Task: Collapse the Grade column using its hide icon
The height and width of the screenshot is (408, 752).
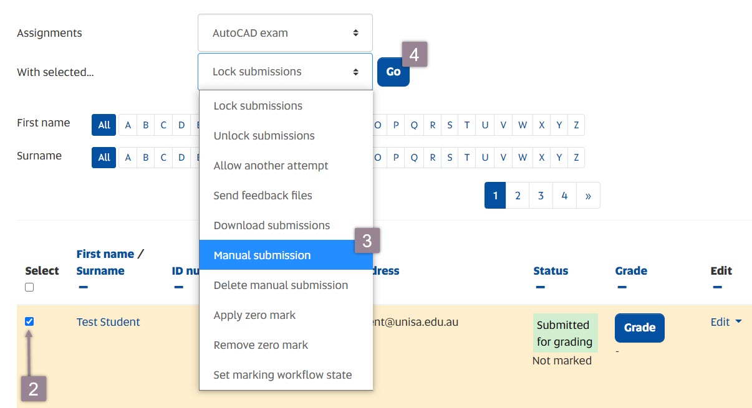Action: coord(621,287)
